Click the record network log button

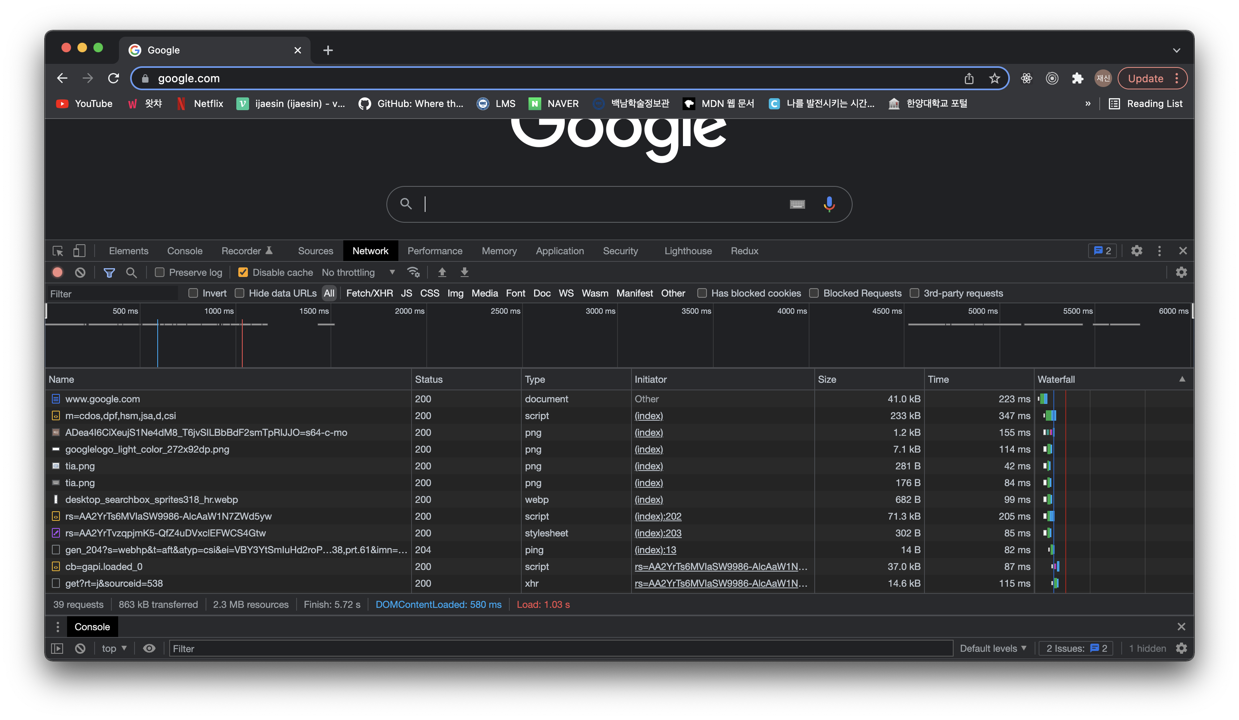tap(57, 272)
